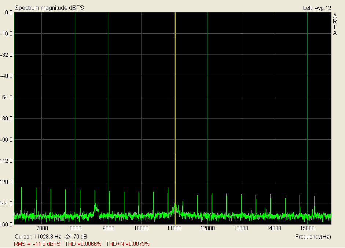Click the RMS = -11.8 dBFS readout
This screenshot has width=345, height=248.
(x=37, y=244)
